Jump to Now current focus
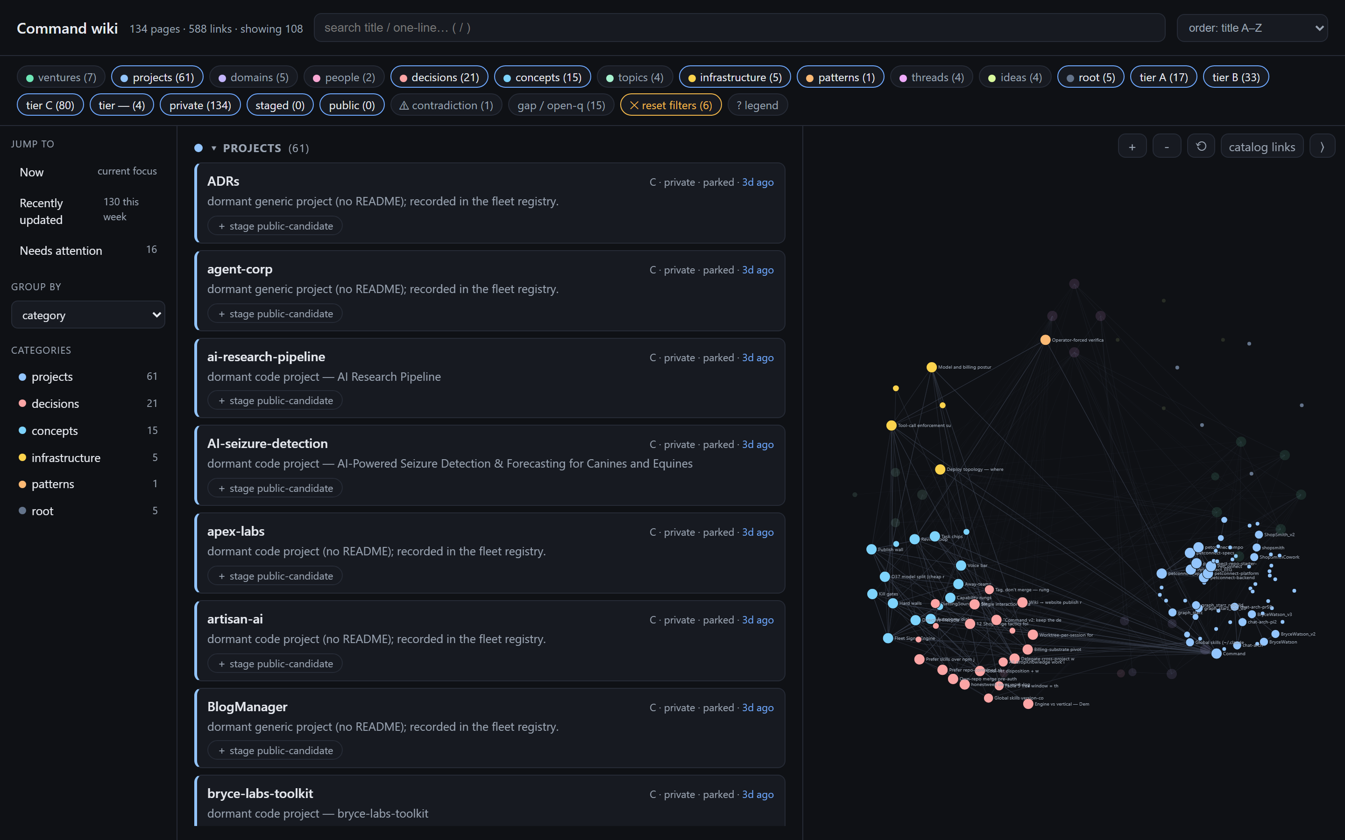The image size is (1345, 840). (x=88, y=172)
